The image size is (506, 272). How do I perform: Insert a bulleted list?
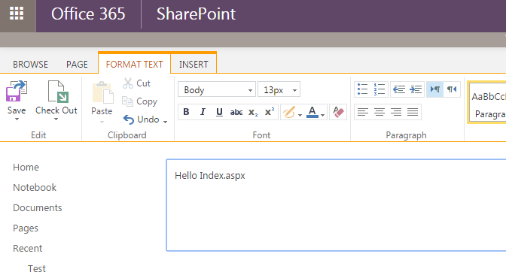pos(363,89)
